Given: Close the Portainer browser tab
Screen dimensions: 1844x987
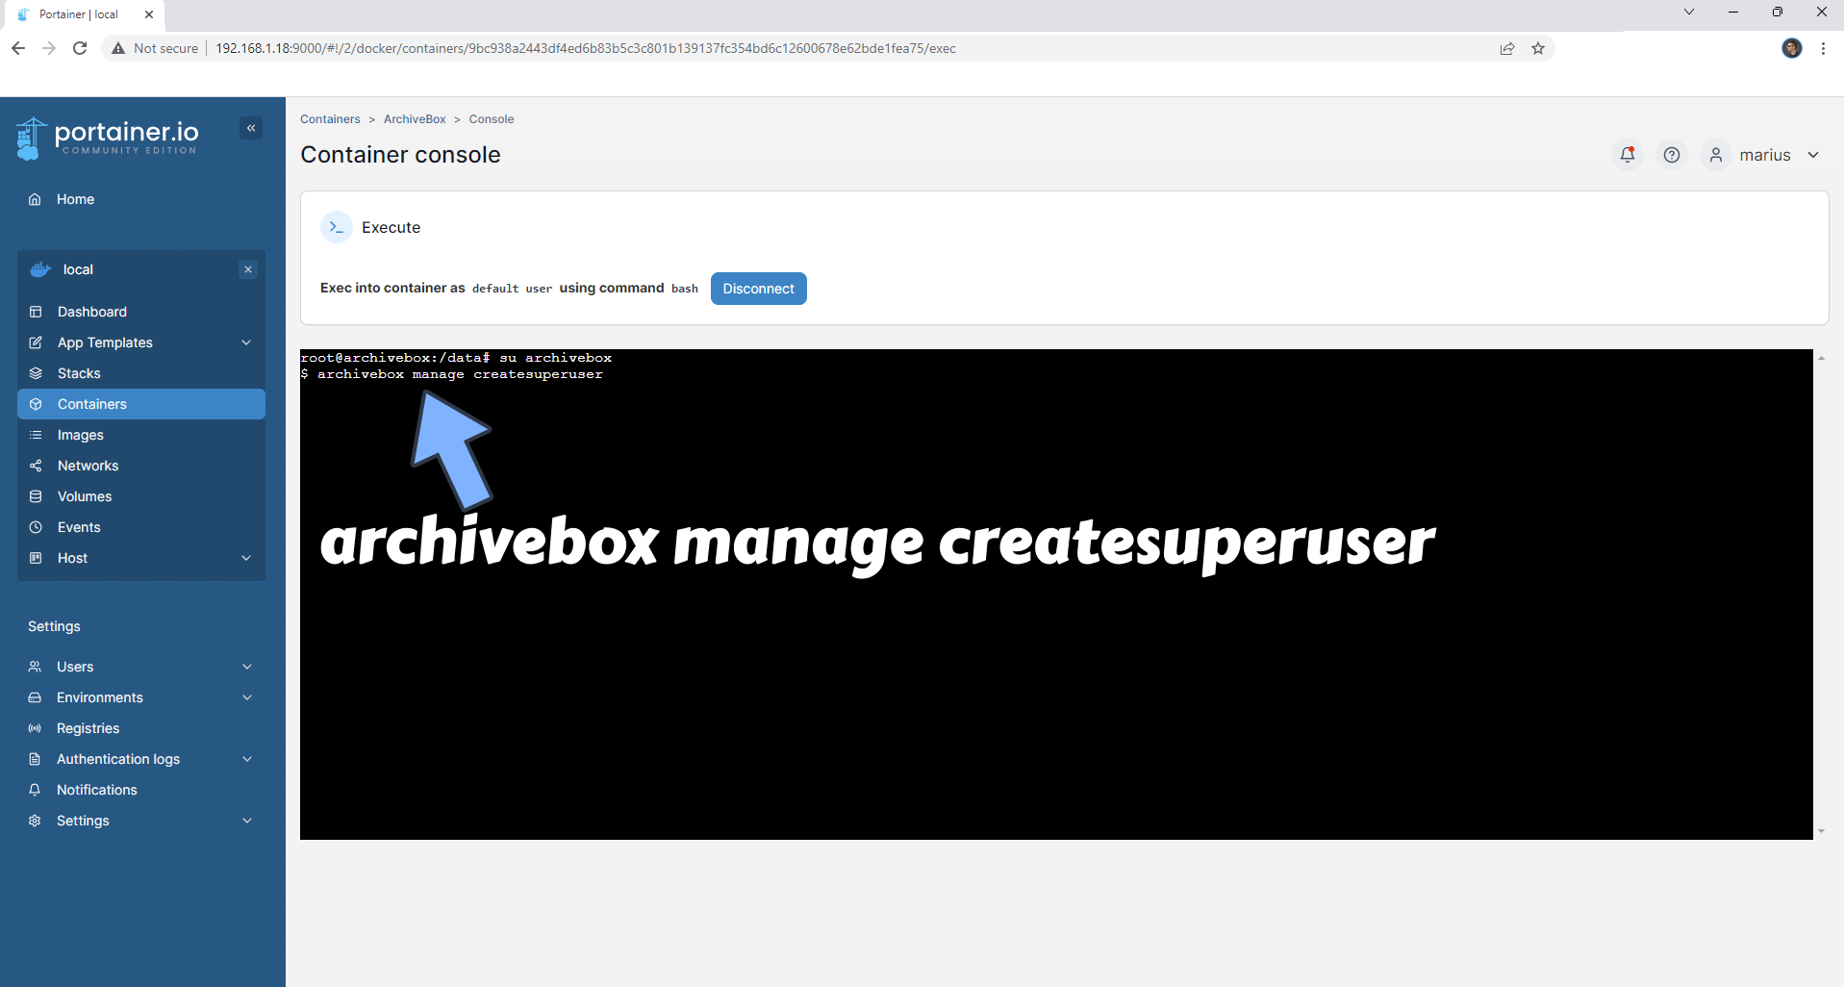Looking at the screenshot, I should (149, 14).
